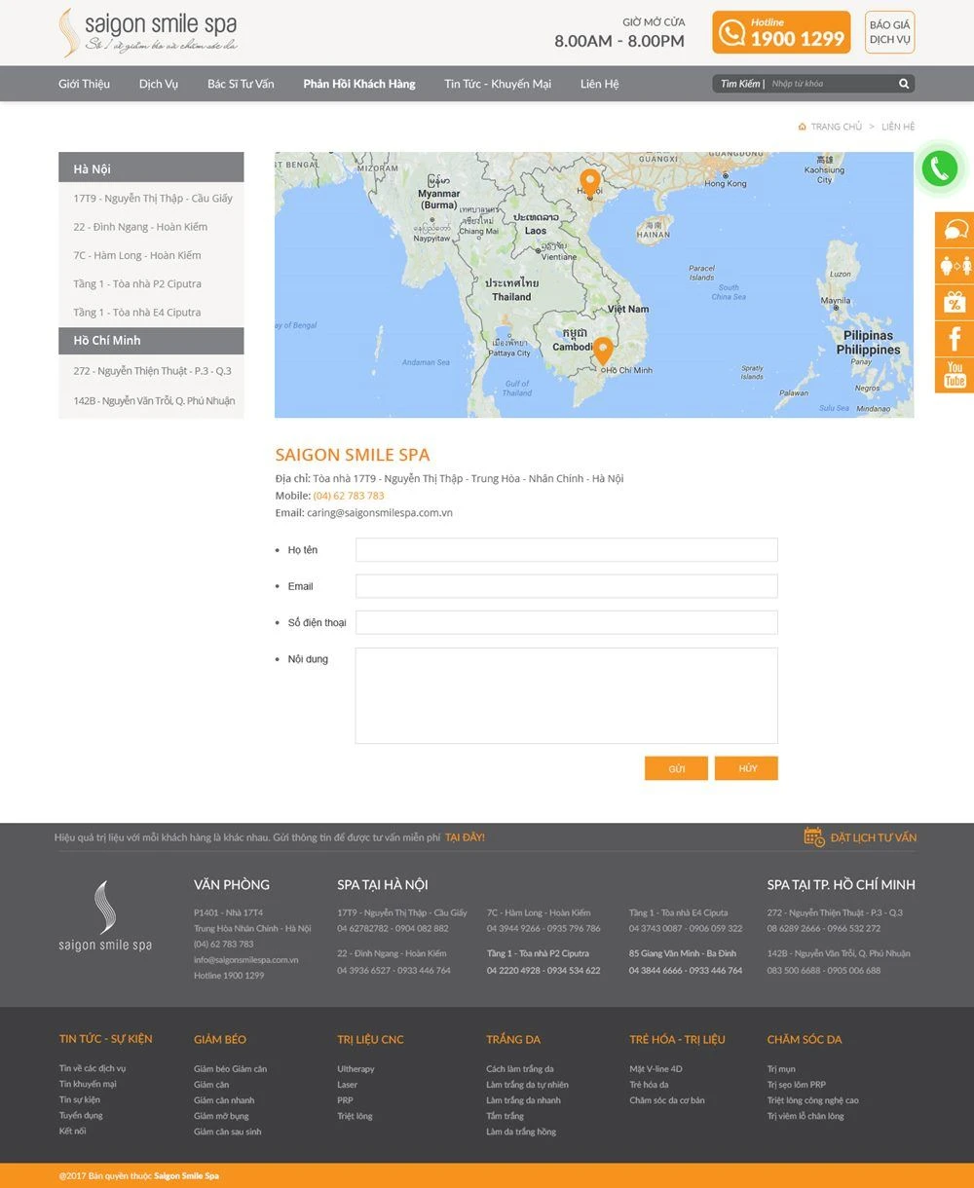This screenshot has width=974, height=1188.
Task: Click the Email input field
Action: click(x=566, y=586)
